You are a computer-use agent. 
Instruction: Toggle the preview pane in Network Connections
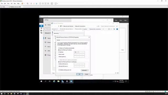click(x=114, y=29)
